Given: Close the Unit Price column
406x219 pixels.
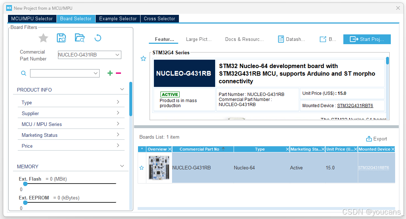Looking at the screenshot, I should point(356,149).
